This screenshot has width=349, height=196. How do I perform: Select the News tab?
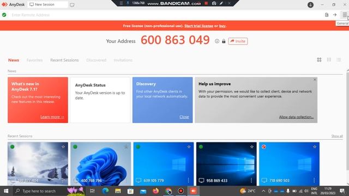click(x=14, y=60)
